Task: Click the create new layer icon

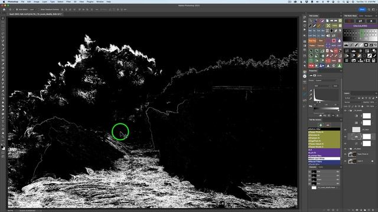Action: (369, 210)
